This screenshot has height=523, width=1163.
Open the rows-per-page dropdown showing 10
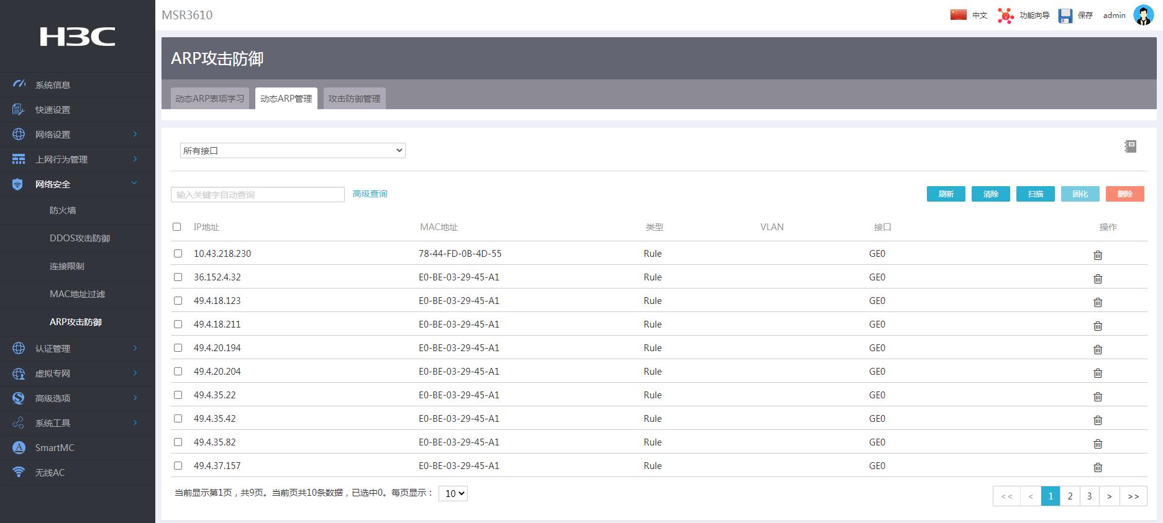(x=453, y=493)
